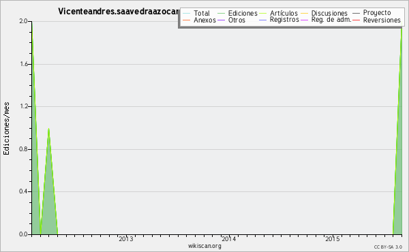Image resolution: width=409 pixels, height=252 pixels.
Task: Click the 0.0 y-axis value
Action: point(23,234)
